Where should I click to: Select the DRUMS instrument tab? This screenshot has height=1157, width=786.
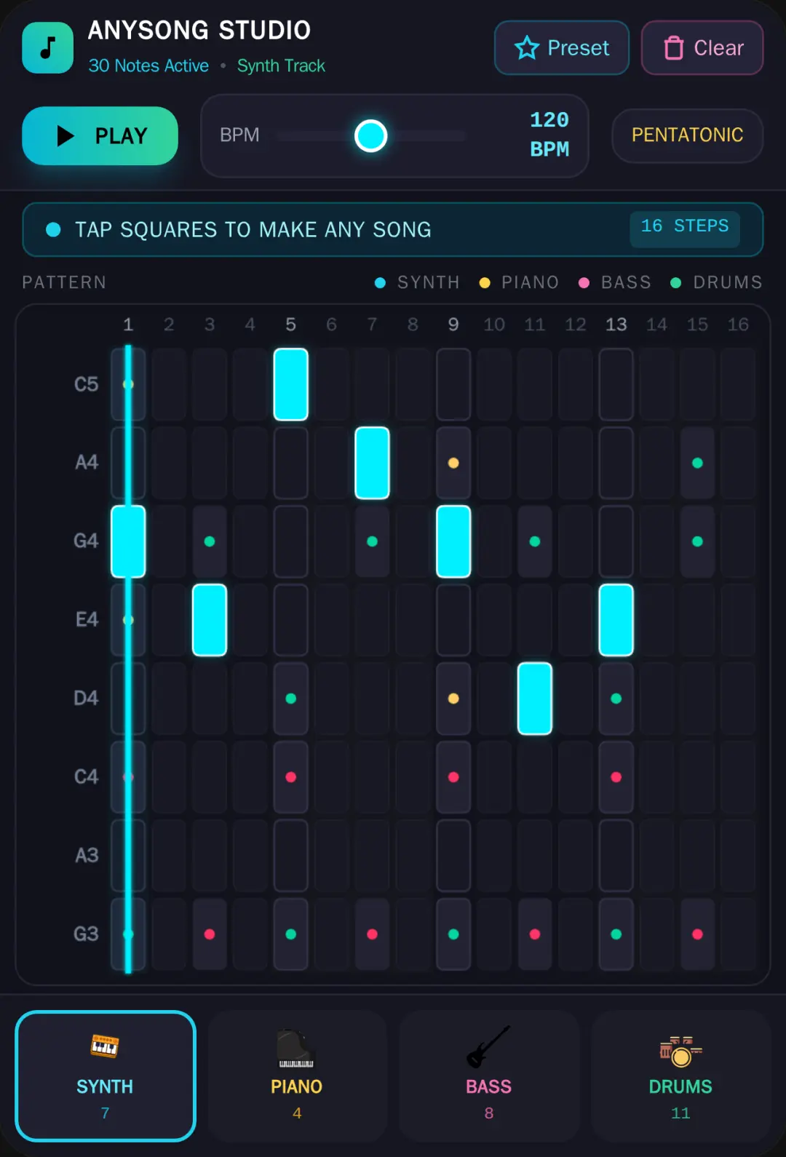click(680, 1076)
